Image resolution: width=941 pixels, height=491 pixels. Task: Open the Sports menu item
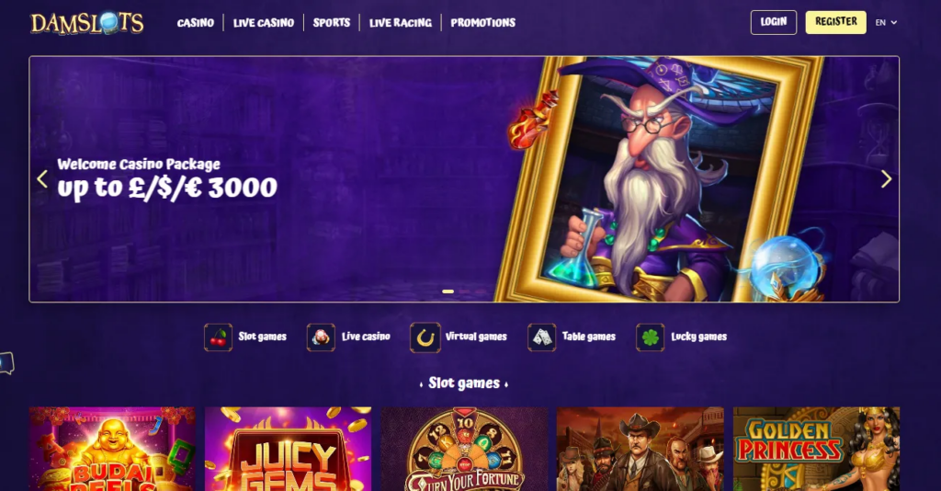(x=331, y=23)
